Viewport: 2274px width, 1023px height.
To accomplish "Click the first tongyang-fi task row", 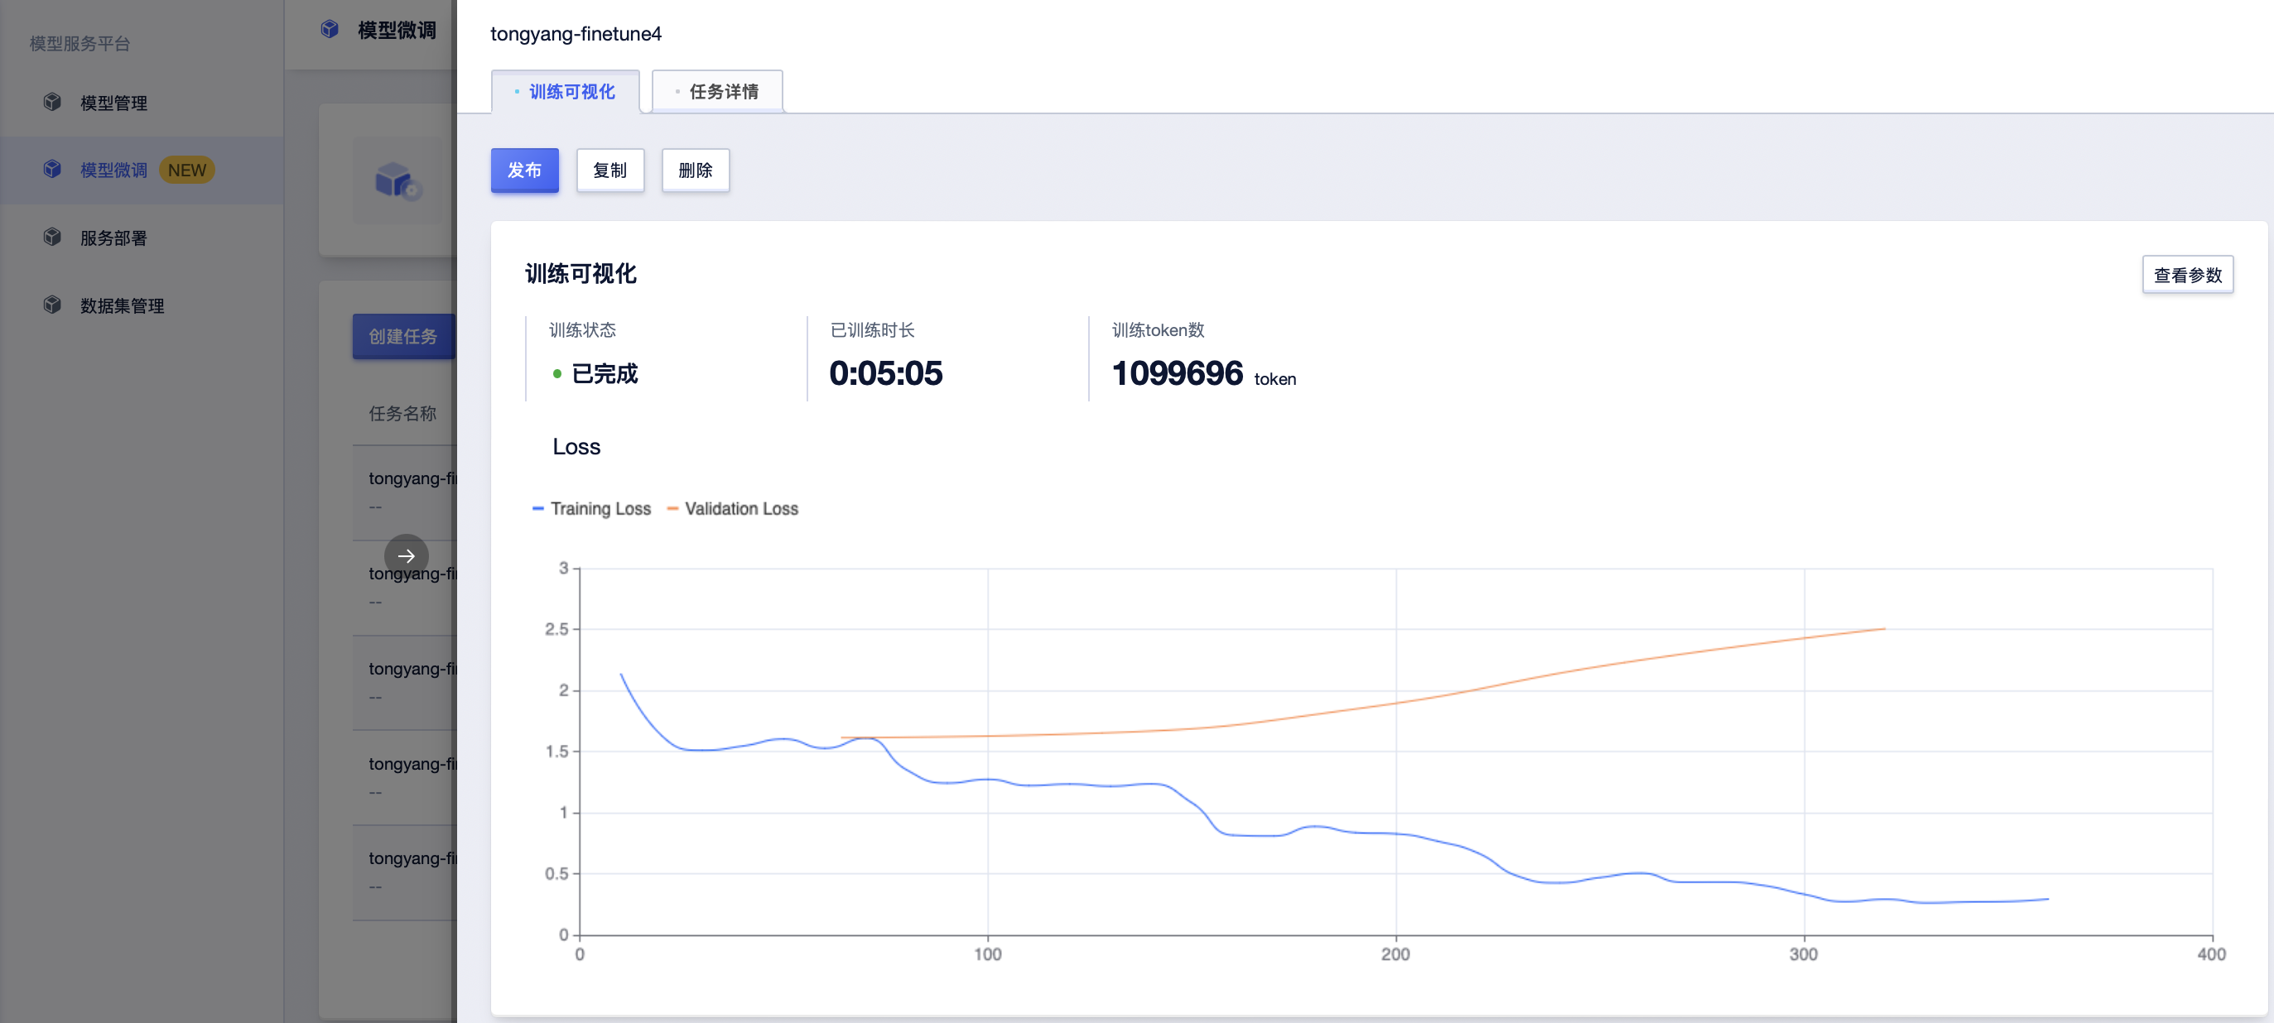I will coord(405,492).
